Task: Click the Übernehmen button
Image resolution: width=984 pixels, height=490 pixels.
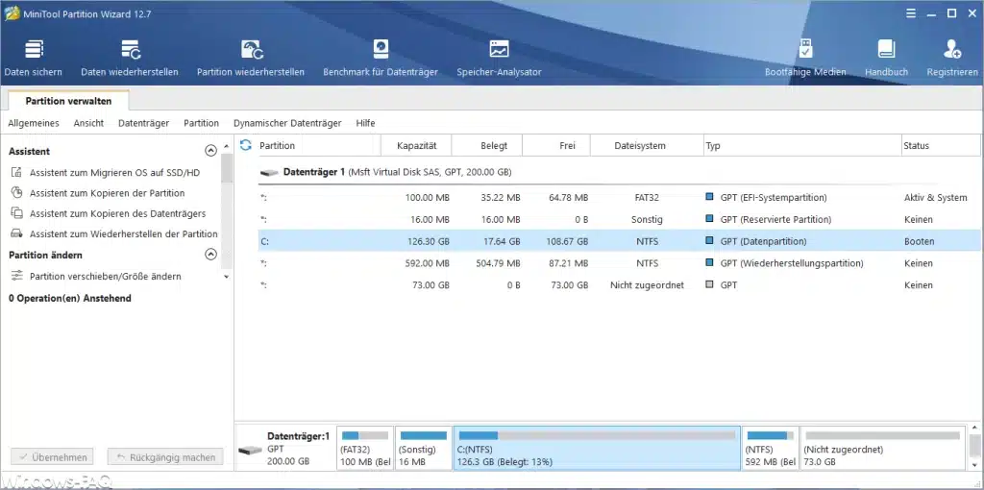Action: 53,457
